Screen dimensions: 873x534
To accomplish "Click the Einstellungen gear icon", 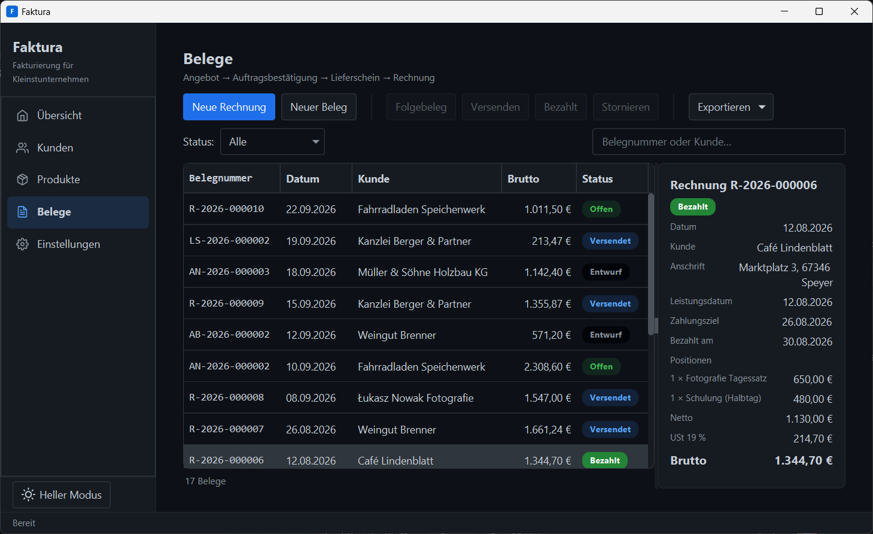I will coord(23,244).
